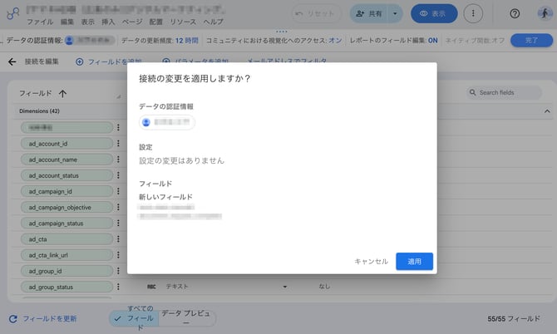The width and height of the screenshot is (557, 334).
Task: Open the user account avatar
Action: click(545, 13)
